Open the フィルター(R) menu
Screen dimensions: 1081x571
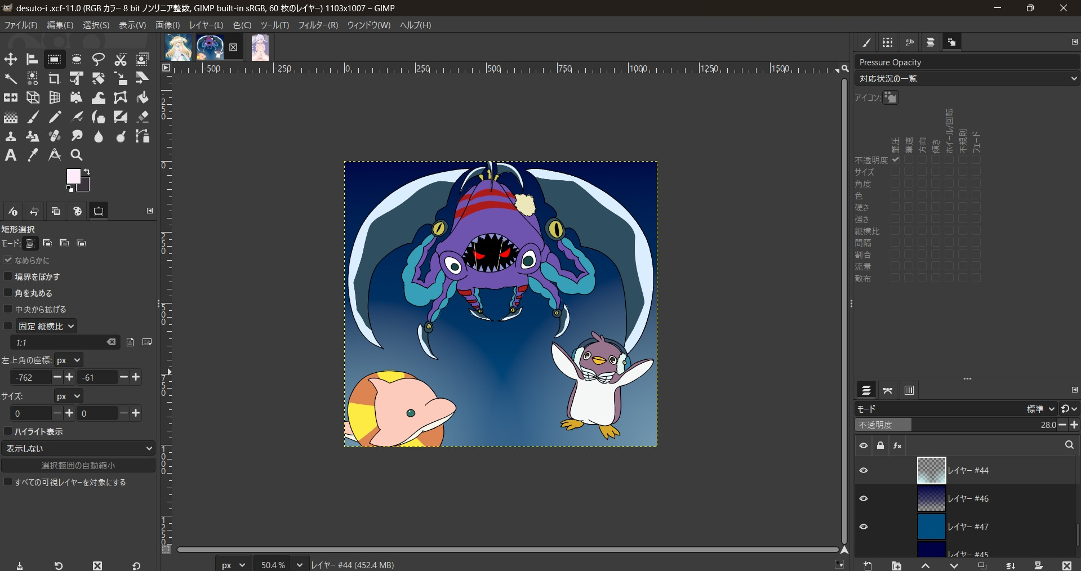click(x=318, y=25)
